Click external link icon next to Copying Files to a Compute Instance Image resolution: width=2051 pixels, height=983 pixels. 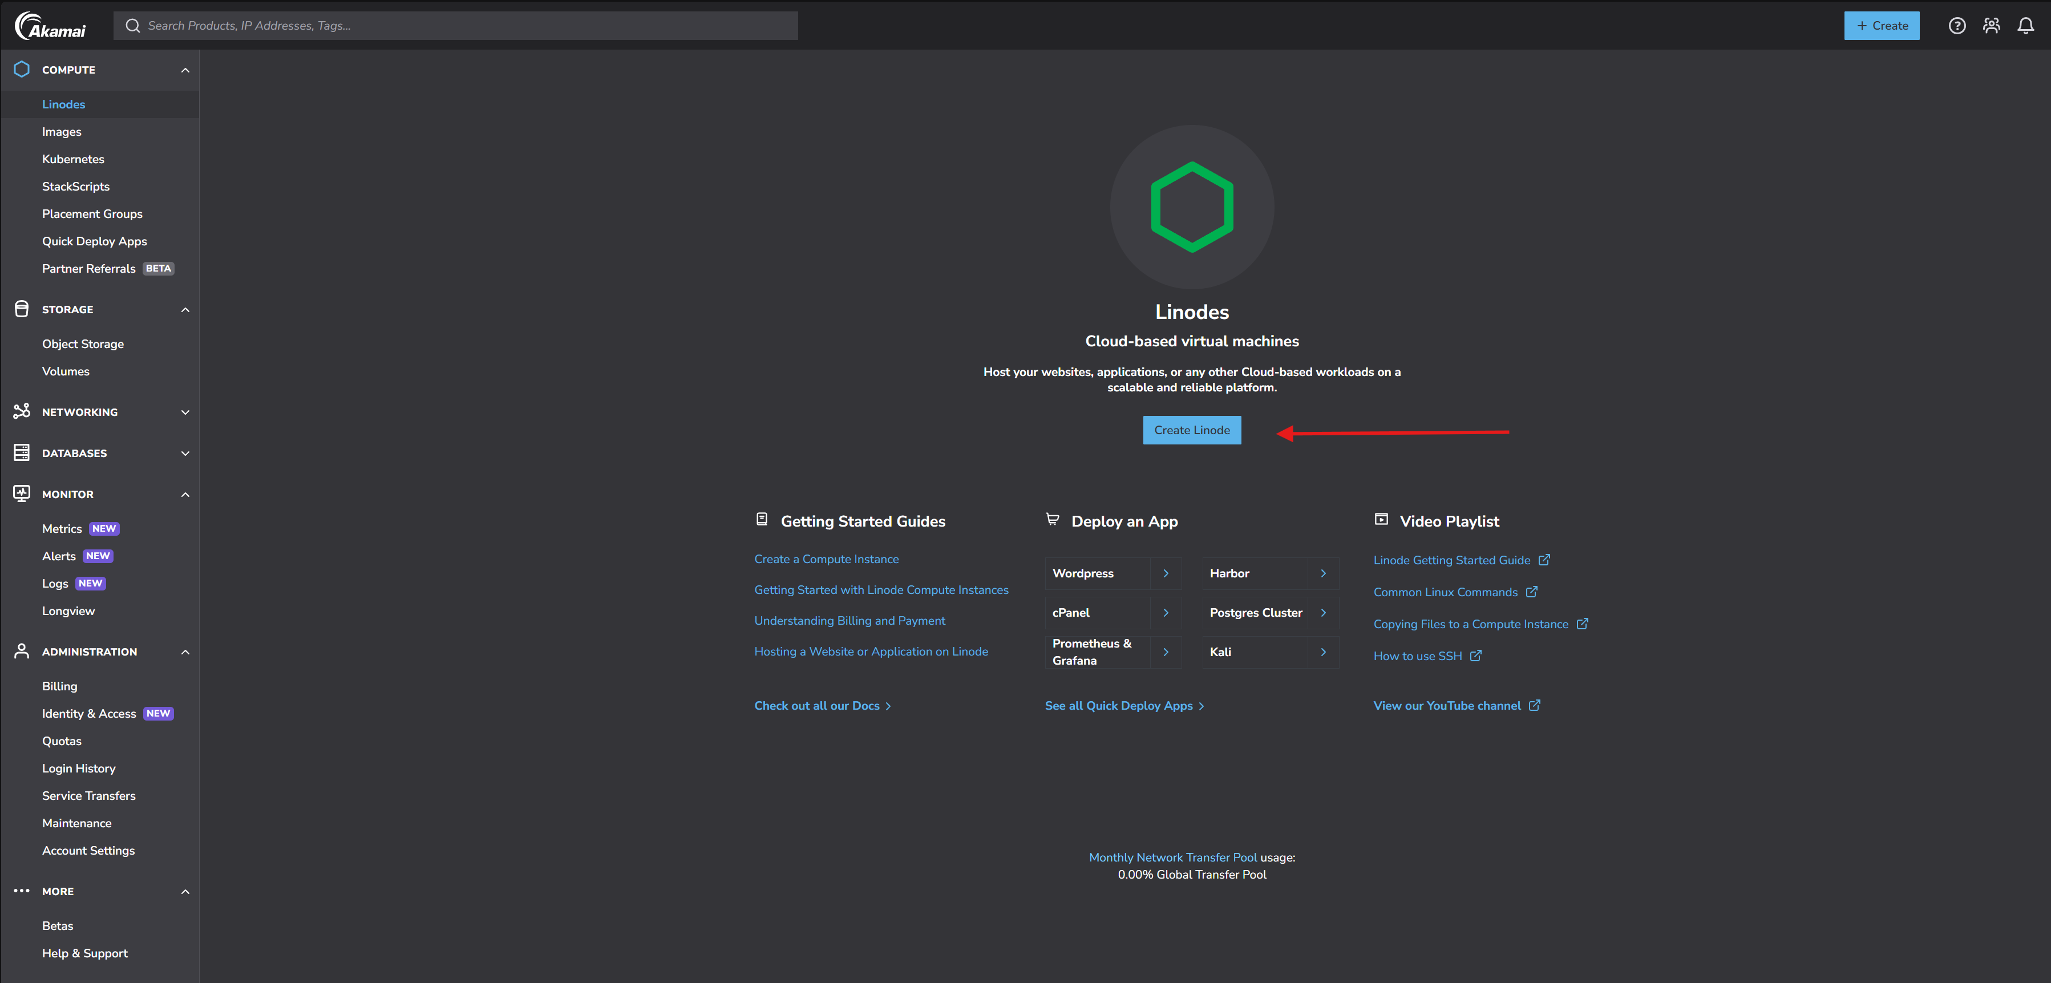(x=1582, y=624)
